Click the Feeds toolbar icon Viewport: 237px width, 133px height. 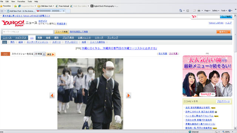188,11
